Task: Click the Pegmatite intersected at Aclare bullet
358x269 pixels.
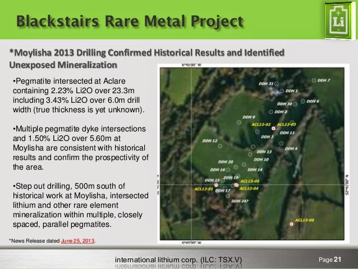Action: tap(79, 95)
